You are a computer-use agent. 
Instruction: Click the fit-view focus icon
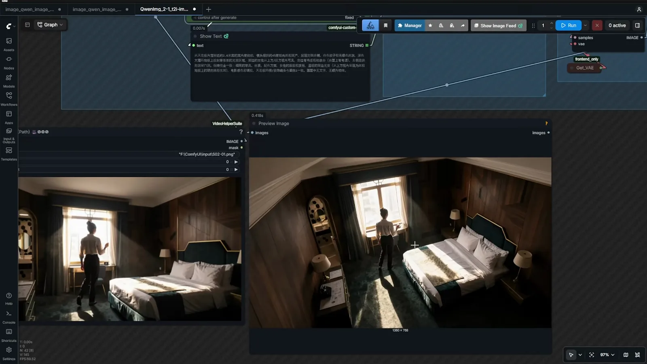pos(592,355)
